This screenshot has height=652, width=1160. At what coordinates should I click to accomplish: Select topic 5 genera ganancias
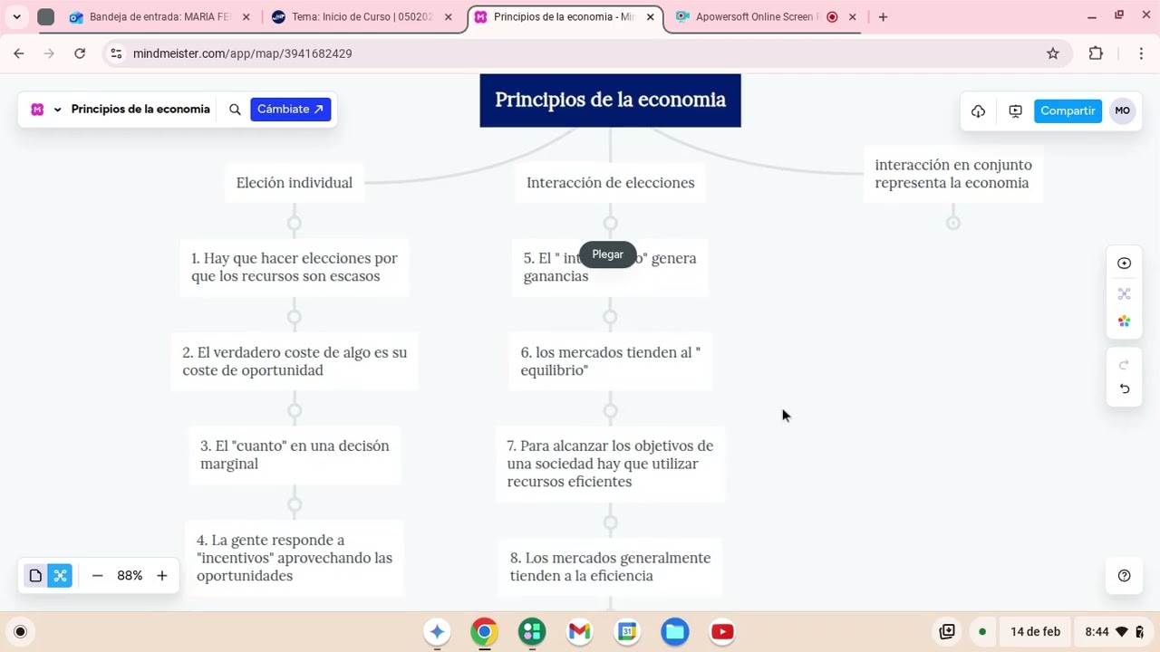coord(610,267)
